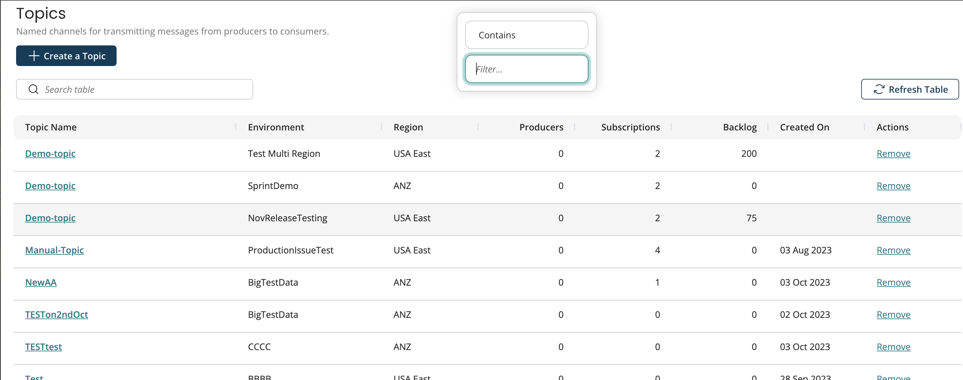Screen dimensions: 963x380
Task: Click the filter input field icon
Action: (x=526, y=69)
